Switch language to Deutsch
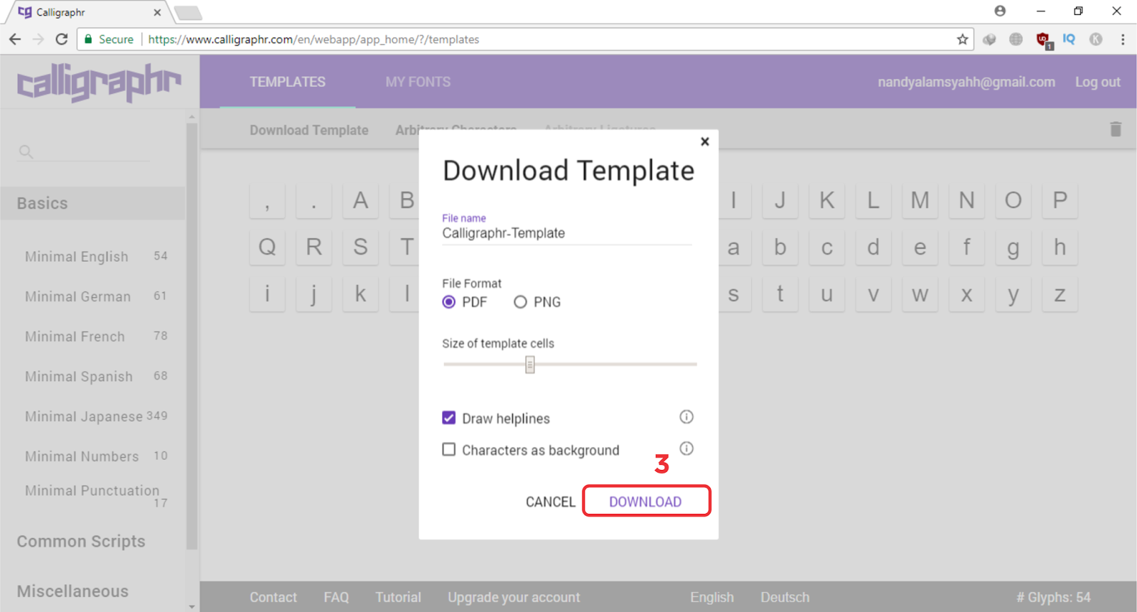 [785, 597]
